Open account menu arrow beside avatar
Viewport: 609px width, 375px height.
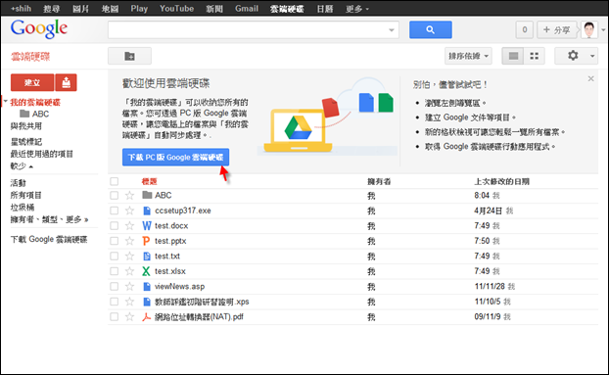click(603, 30)
